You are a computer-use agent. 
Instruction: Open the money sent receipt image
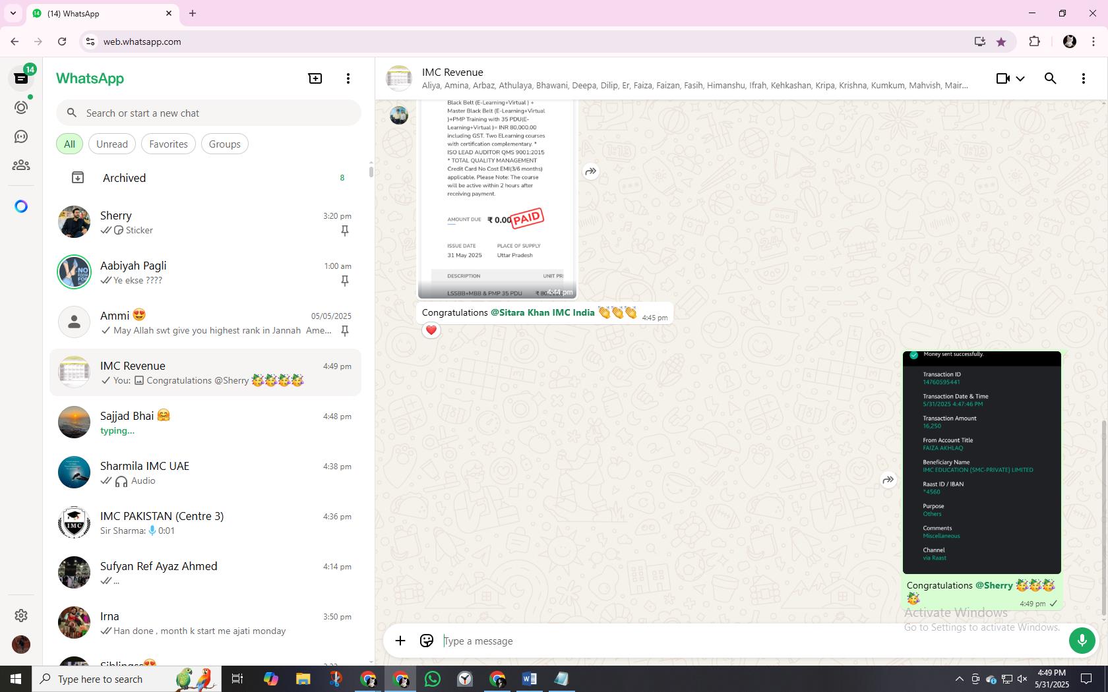click(982, 462)
